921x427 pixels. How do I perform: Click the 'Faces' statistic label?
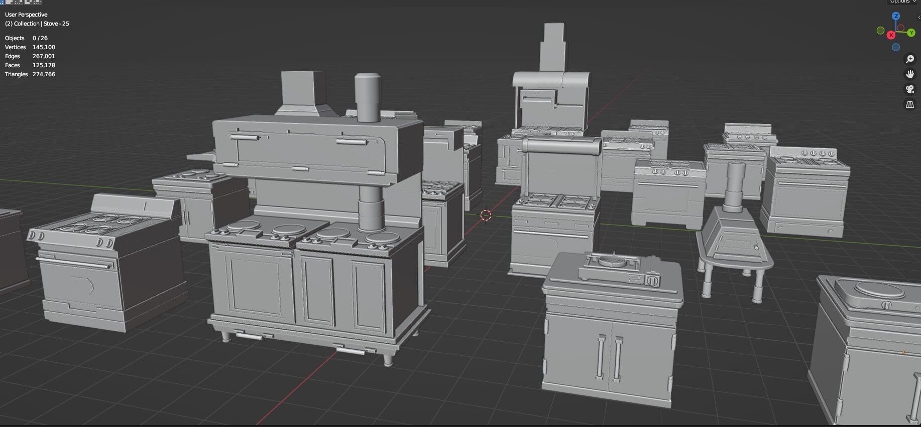pyautogui.click(x=13, y=65)
